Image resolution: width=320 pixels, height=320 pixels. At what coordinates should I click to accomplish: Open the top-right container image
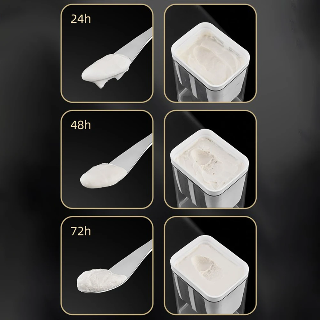click(210, 53)
